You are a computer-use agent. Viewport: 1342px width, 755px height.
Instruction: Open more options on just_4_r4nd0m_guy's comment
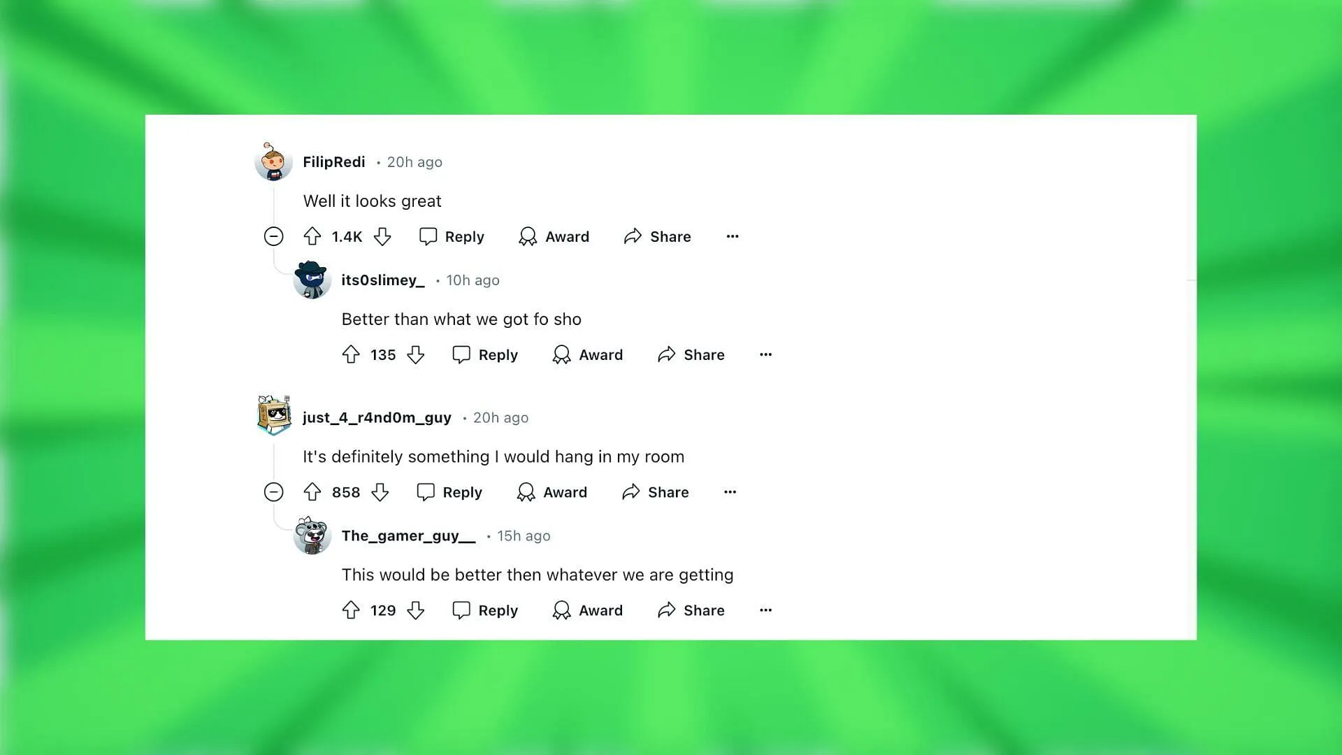pos(730,491)
